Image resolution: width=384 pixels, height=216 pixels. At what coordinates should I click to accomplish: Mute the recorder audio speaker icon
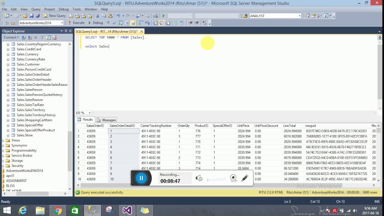tap(199, 178)
